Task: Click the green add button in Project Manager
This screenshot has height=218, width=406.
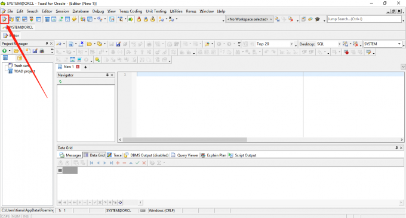Action: coord(4,51)
